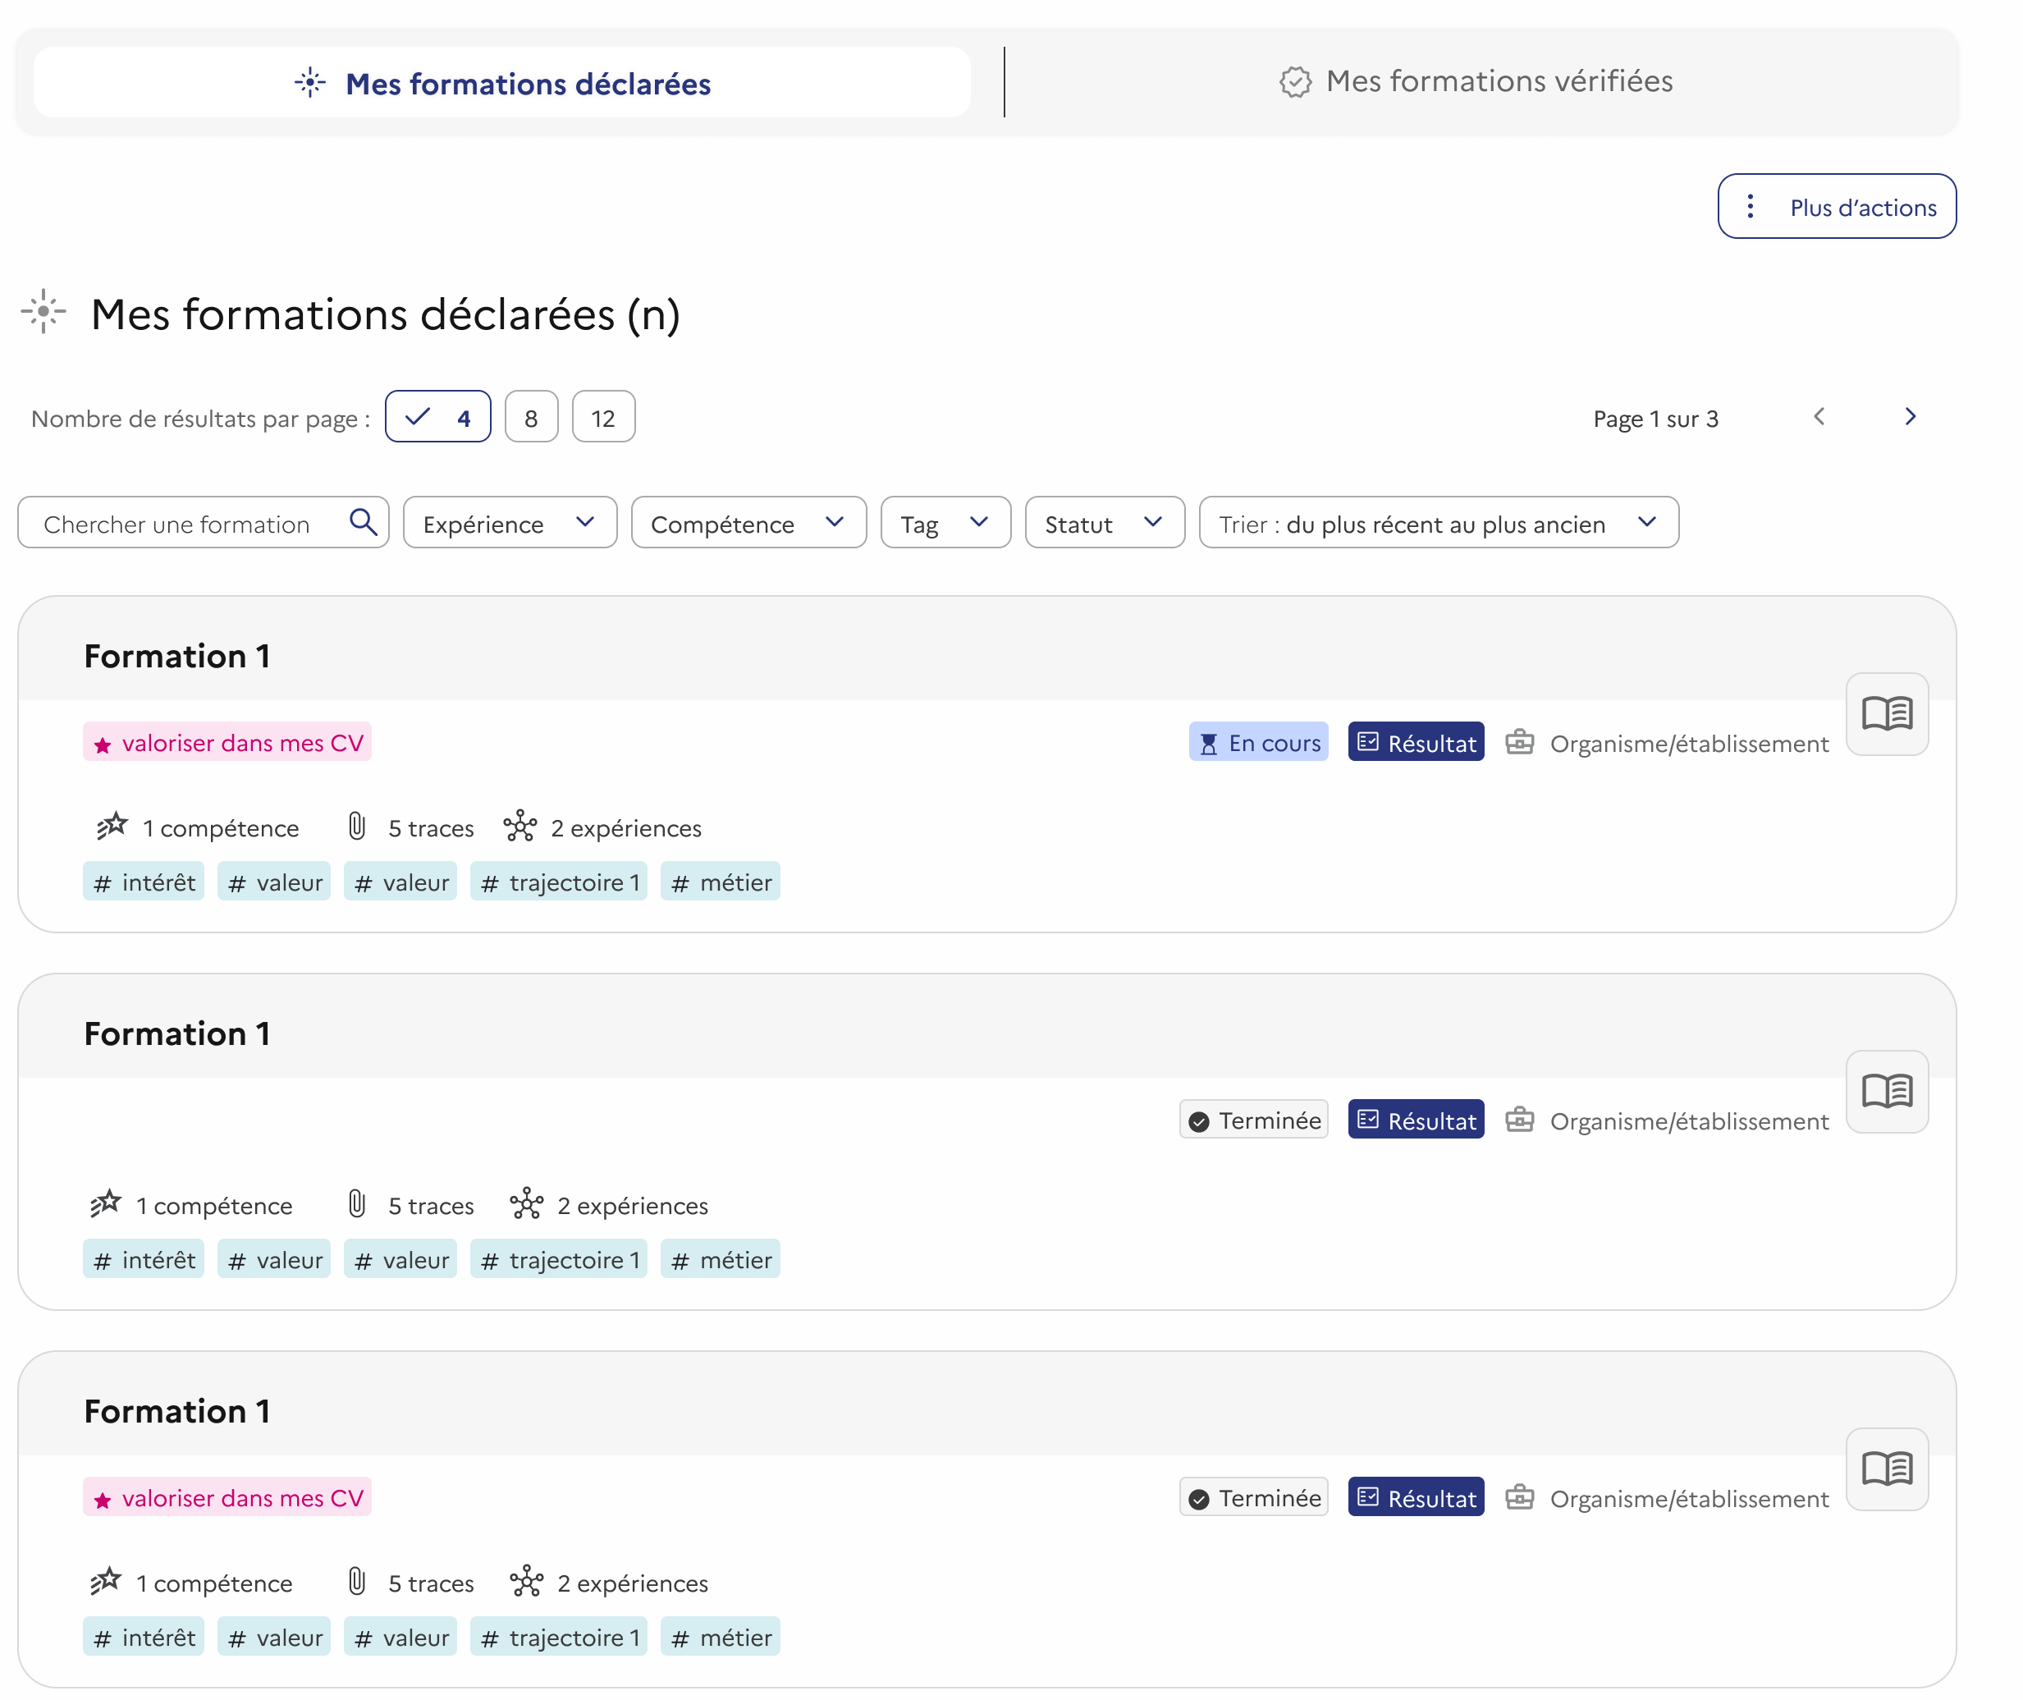
Task: Click the pink valoriser dans mes CV tag on first card
Action: click(x=227, y=742)
